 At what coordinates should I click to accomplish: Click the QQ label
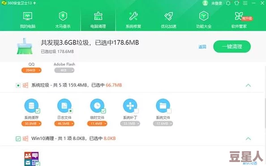click(x=31, y=64)
